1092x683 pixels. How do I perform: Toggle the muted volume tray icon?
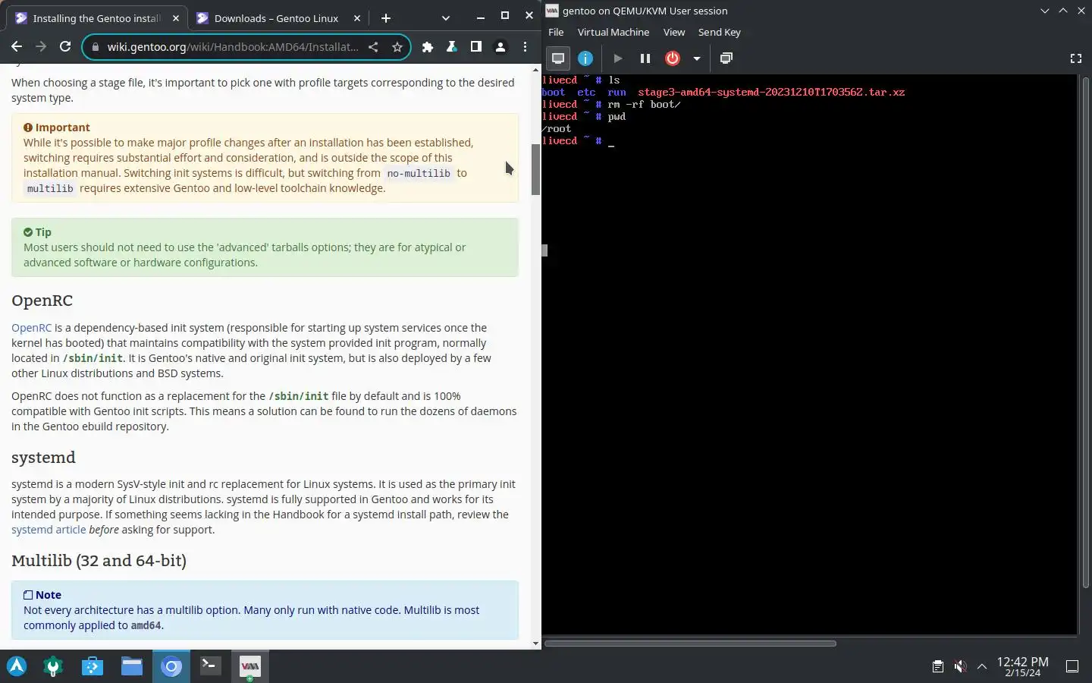[960, 666]
